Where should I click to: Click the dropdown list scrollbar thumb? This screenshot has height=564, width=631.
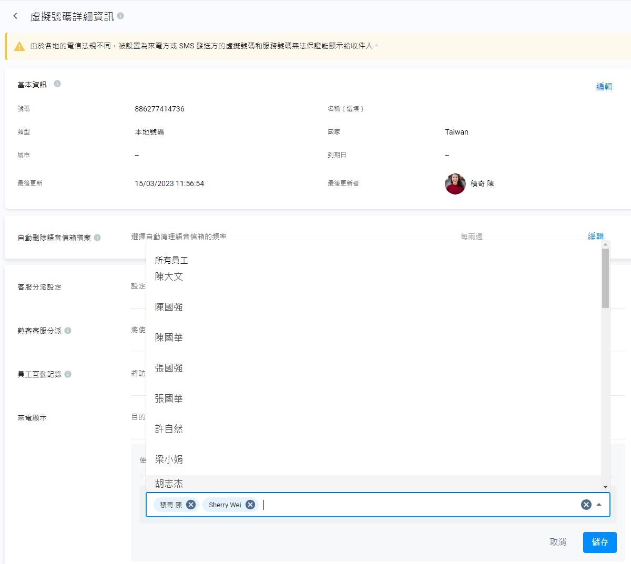click(605, 279)
